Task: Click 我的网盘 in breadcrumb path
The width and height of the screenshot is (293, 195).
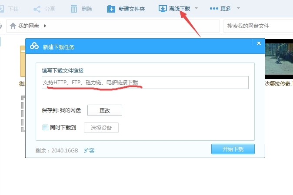Action: coord(29,26)
